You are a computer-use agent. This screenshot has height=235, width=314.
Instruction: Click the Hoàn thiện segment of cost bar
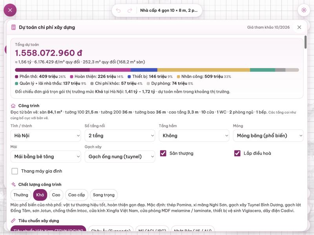tap(110, 70)
